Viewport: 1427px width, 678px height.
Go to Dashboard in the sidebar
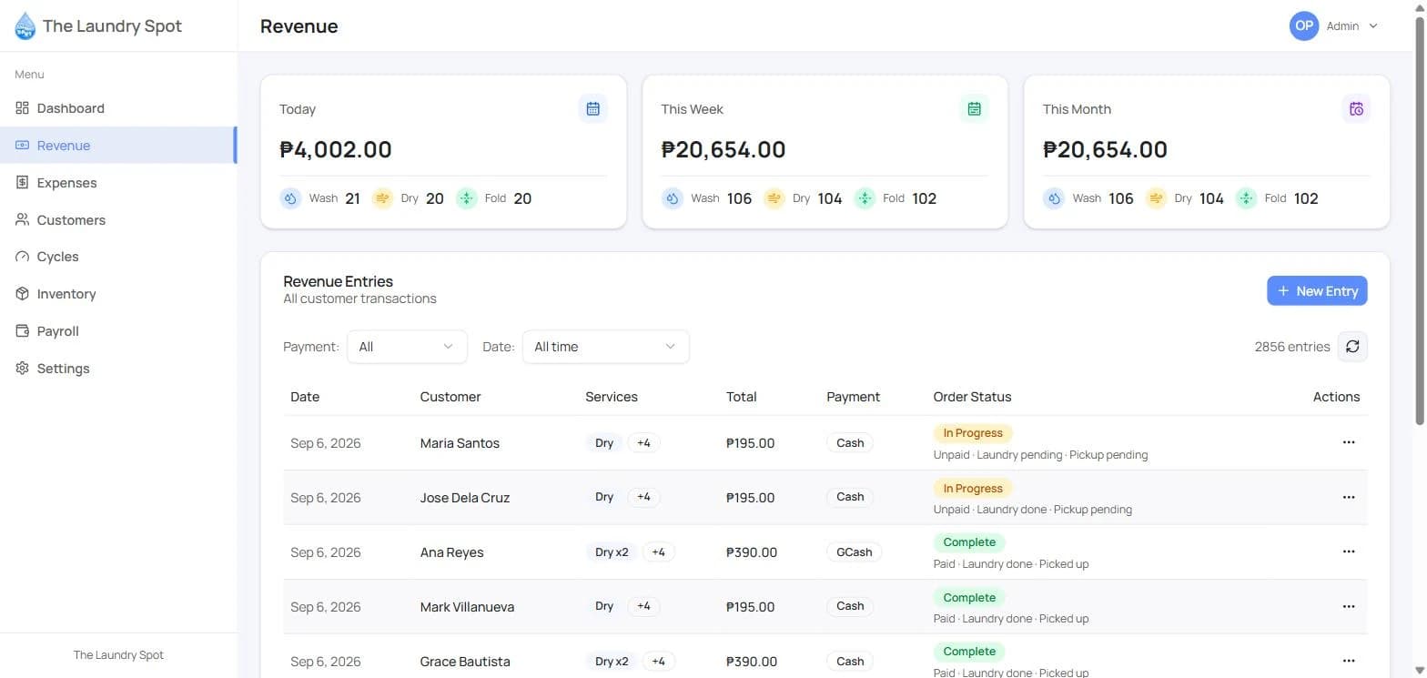(118, 108)
